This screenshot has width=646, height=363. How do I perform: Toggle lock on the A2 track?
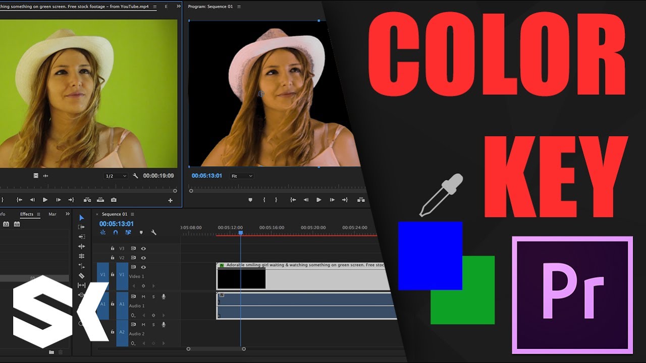(113, 333)
